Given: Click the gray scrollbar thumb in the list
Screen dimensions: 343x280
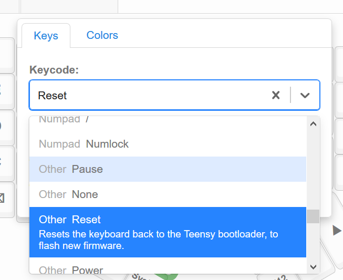Looking at the screenshot, I should click(x=313, y=216).
